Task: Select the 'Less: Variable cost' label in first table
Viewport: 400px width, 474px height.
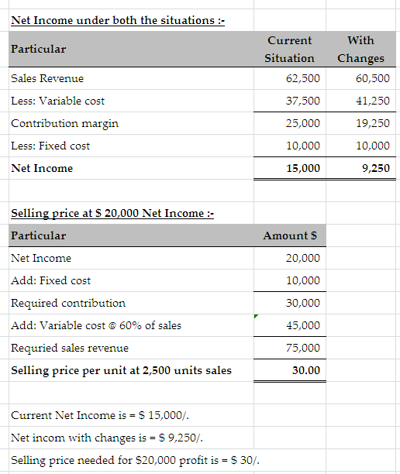Action: tap(57, 101)
